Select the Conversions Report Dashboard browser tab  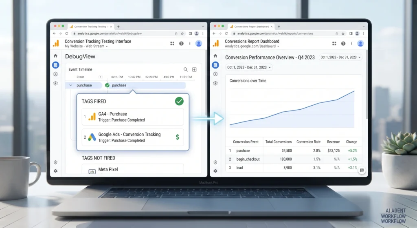pyautogui.click(x=251, y=27)
